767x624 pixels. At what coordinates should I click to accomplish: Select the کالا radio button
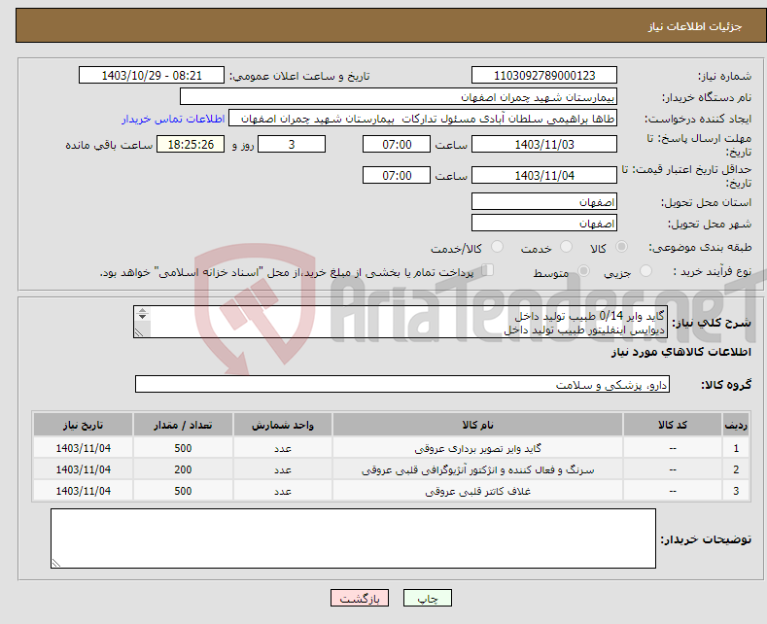point(621,247)
